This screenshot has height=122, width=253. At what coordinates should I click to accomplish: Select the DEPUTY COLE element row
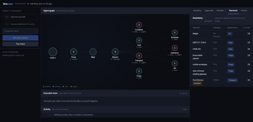[221, 43]
